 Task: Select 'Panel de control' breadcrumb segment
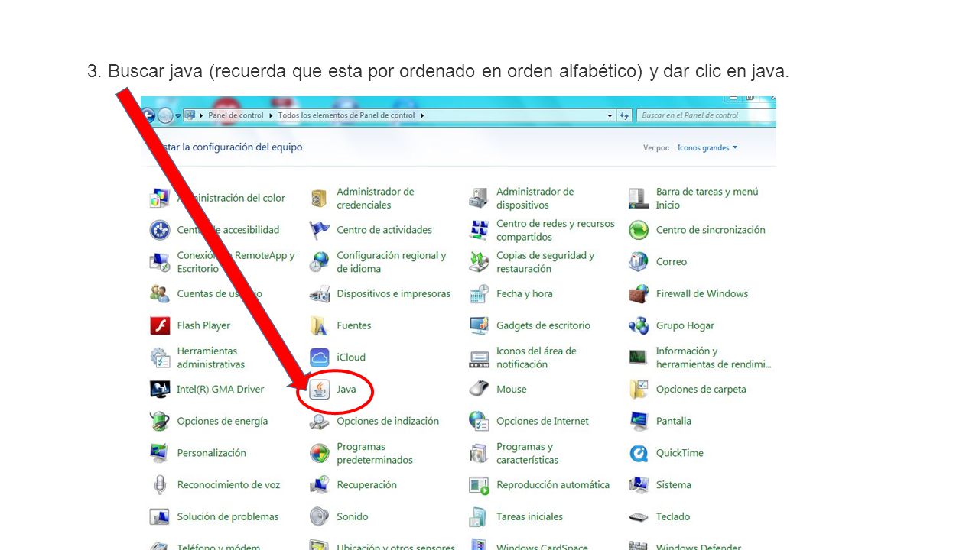pyautogui.click(x=236, y=115)
